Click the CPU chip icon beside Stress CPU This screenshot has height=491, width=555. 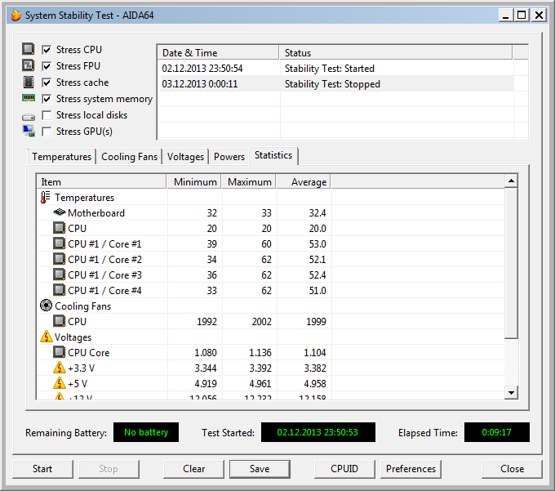tap(29, 49)
